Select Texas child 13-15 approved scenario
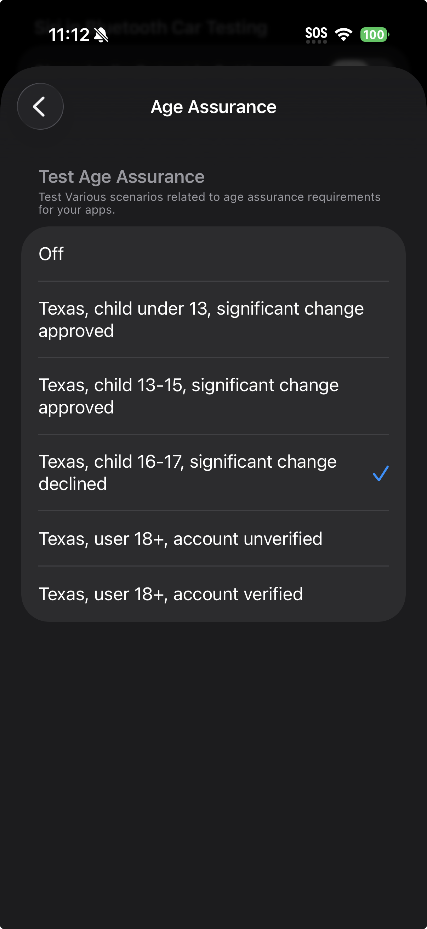The image size is (427, 929). point(213,396)
